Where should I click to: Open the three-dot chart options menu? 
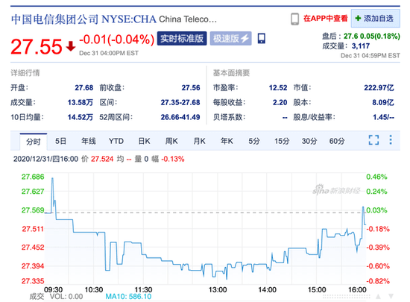pos(391,140)
